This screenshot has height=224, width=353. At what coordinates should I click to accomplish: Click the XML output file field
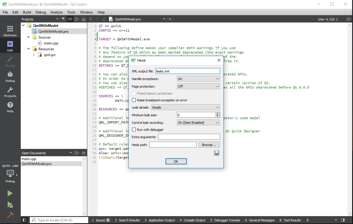pos(187,71)
